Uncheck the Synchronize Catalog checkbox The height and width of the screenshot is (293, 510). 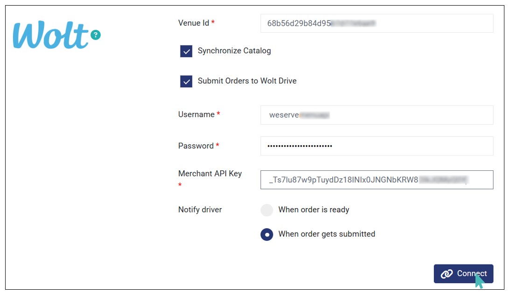(x=186, y=51)
